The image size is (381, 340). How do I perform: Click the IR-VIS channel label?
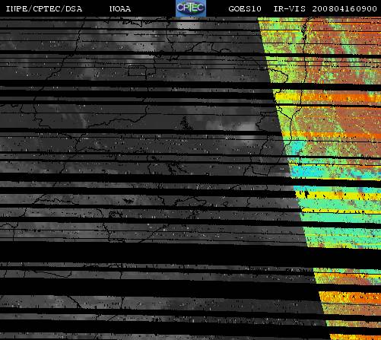290,9
